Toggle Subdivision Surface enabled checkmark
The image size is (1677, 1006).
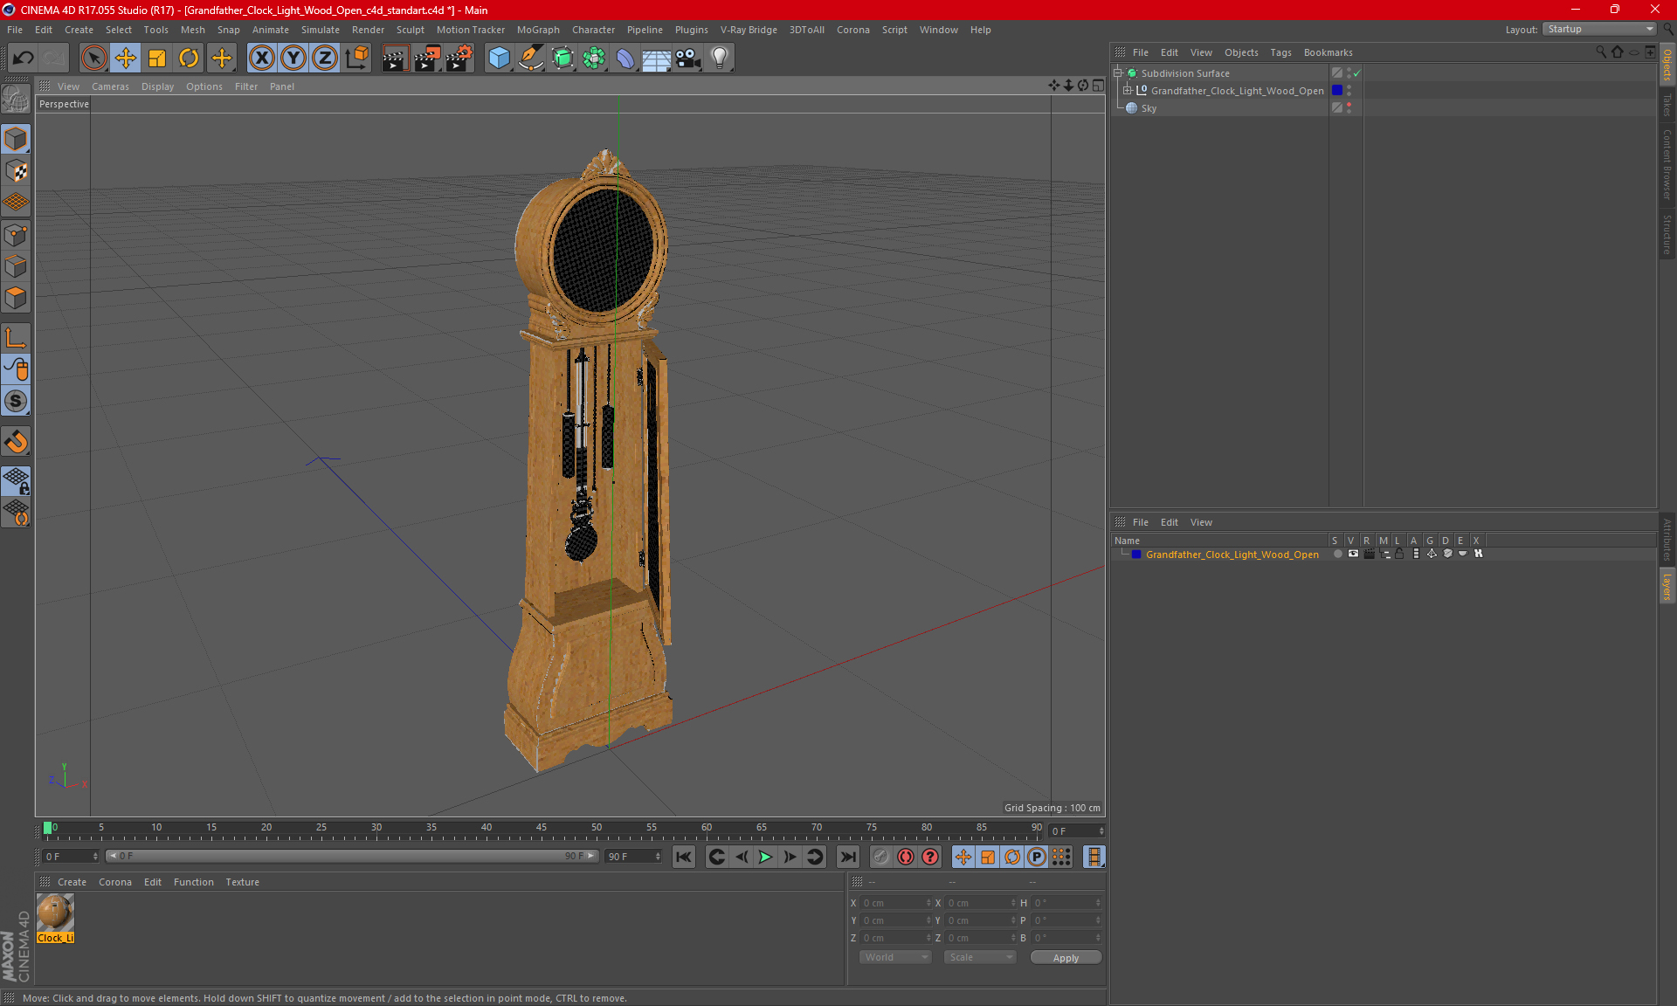[x=1356, y=73]
